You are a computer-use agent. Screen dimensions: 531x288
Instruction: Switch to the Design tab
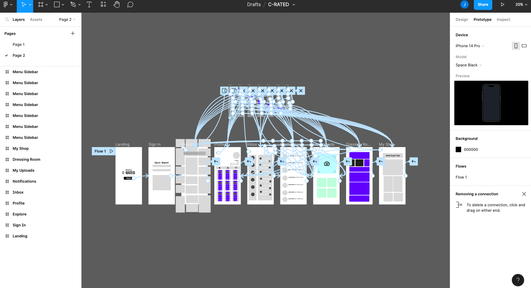click(462, 19)
